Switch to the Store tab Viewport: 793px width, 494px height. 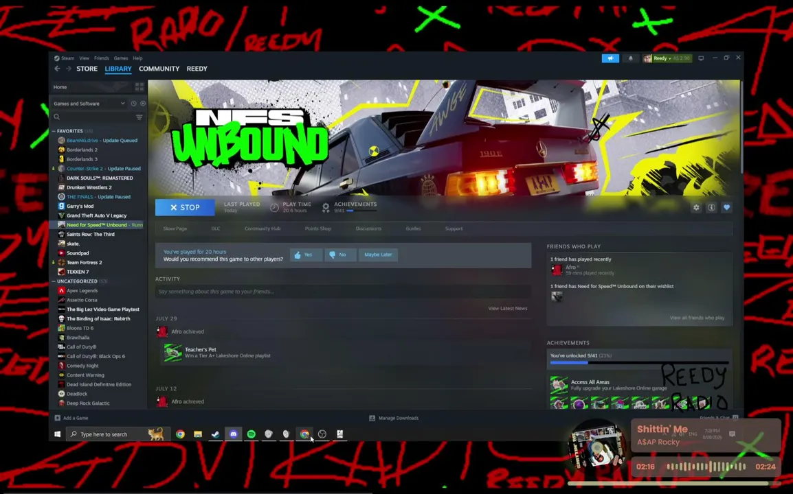[87, 69]
